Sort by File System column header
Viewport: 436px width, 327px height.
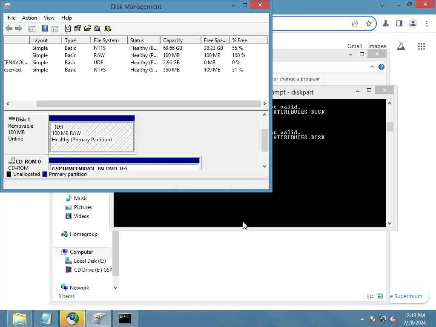click(x=109, y=40)
